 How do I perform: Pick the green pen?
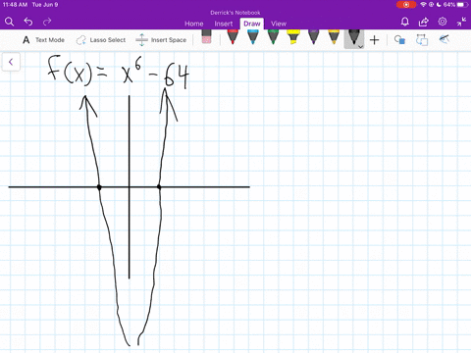click(273, 36)
